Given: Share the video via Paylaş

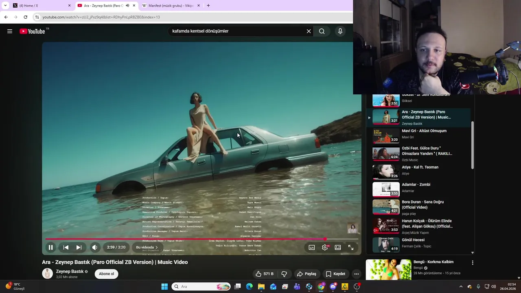Looking at the screenshot, I should (x=306, y=274).
